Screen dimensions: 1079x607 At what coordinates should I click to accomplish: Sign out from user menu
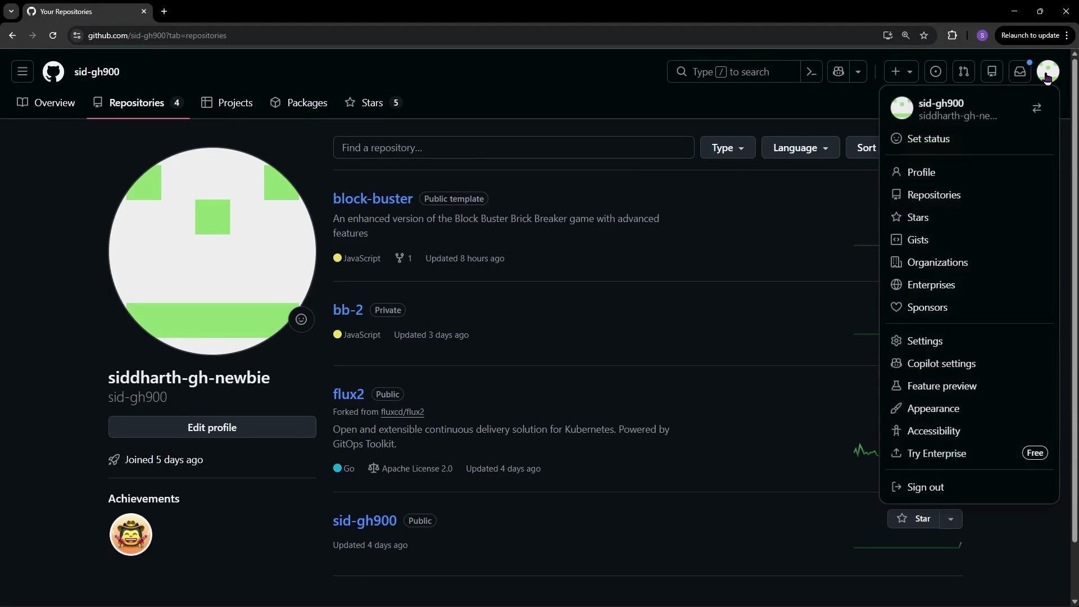pos(969,487)
